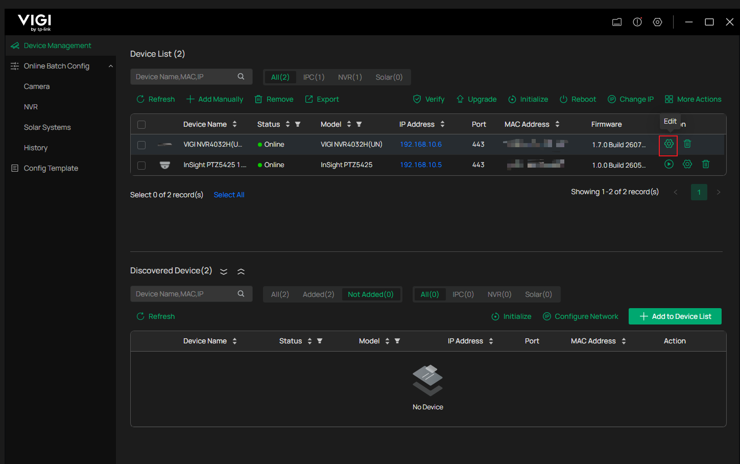Screen dimensions: 740x464
Task: Open Config Template in the sidebar
Action: 51,168
